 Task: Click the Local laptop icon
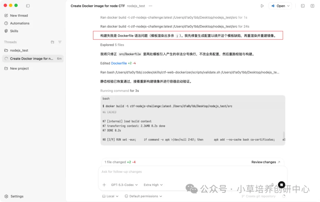click(x=104, y=196)
